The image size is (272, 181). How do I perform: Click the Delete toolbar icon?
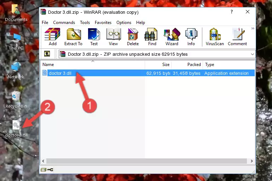133,37
